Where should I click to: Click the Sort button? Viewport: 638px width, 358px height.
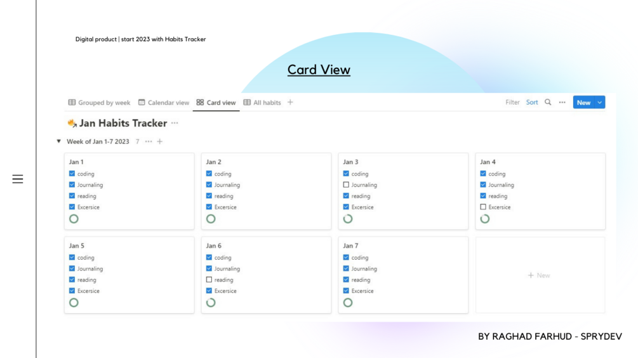[x=532, y=102]
